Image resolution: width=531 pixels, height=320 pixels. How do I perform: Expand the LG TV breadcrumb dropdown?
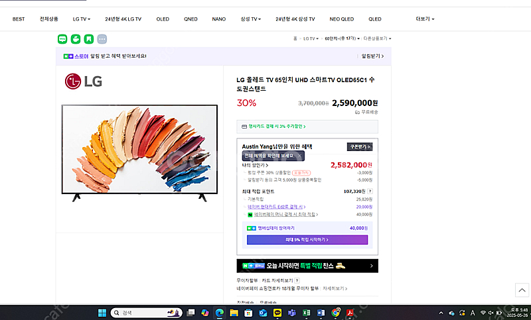tap(311, 38)
